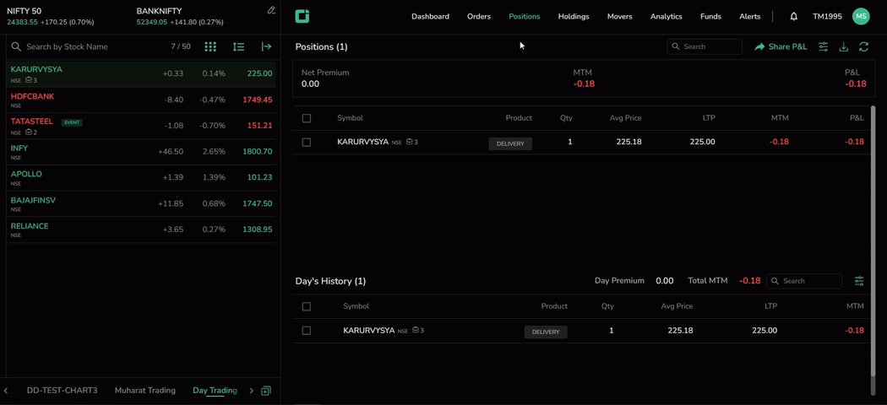Collapse the watchlist panel arrow icon

click(x=266, y=47)
